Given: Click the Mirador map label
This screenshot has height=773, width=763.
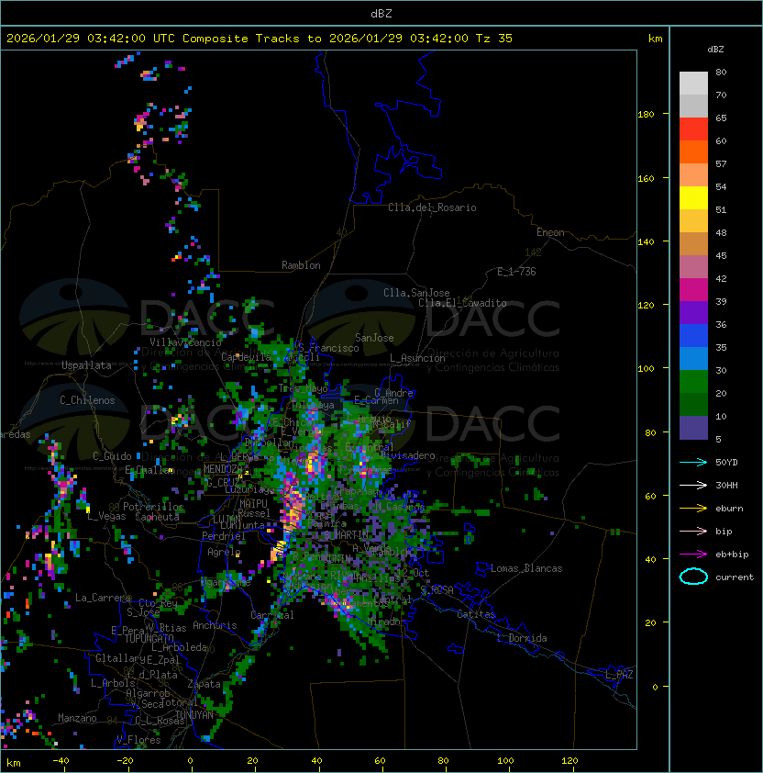Looking at the screenshot, I should point(387,622).
